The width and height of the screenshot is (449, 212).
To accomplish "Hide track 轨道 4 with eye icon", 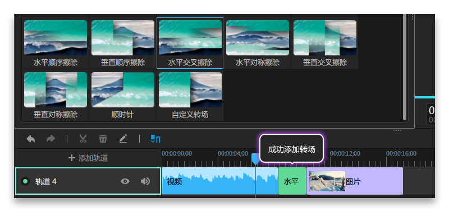I will coord(125,181).
